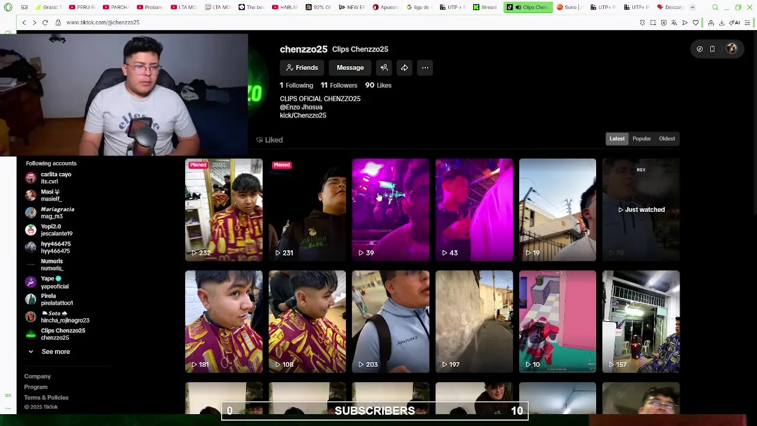Open the Just watched video thumbnail
The width and height of the screenshot is (757, 426).
tap(641, 209)
